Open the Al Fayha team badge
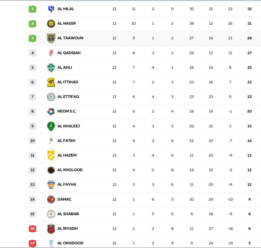261x248 pixels. 51,185
